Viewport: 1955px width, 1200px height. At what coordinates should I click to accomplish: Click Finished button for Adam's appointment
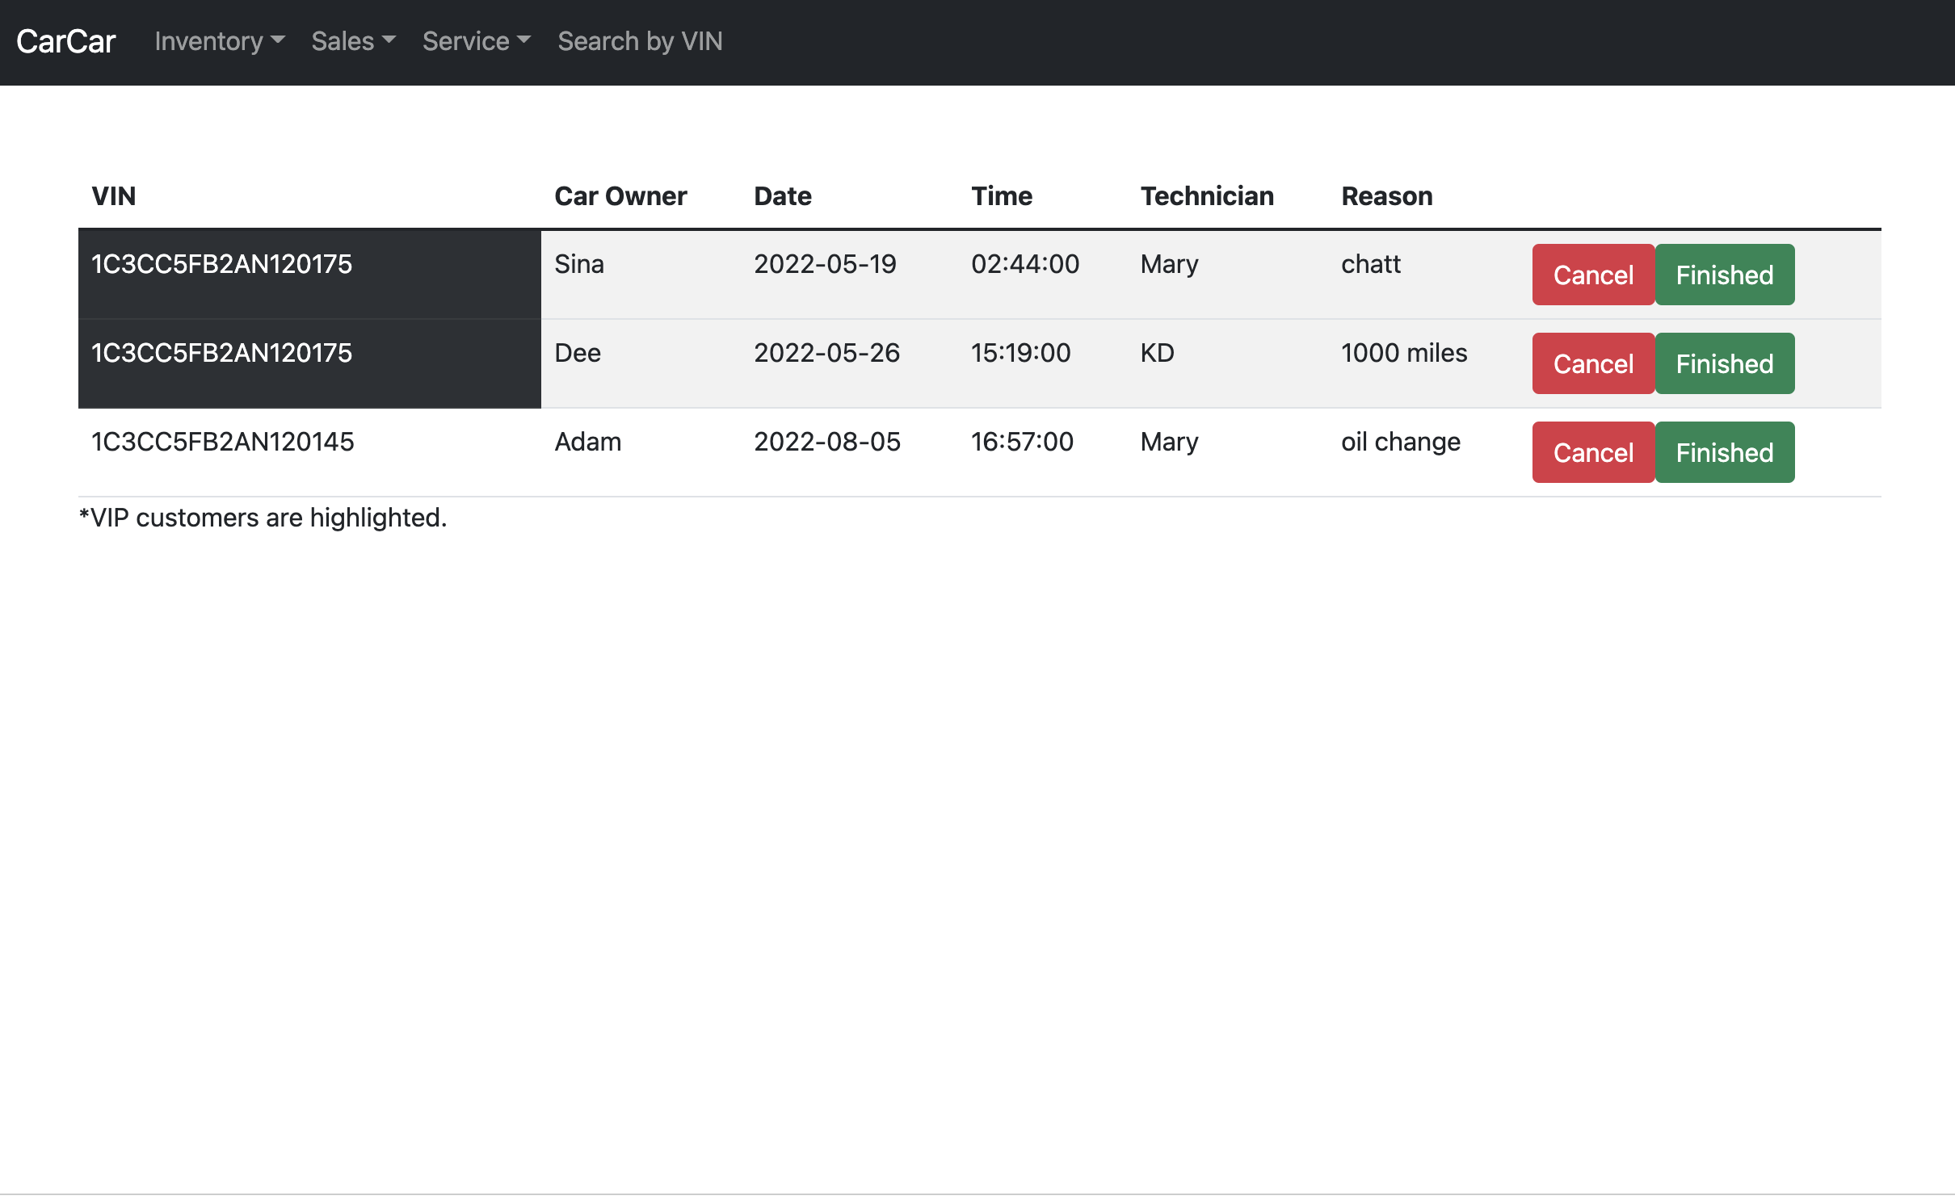pyautogui.click(x=1727, y=452)
